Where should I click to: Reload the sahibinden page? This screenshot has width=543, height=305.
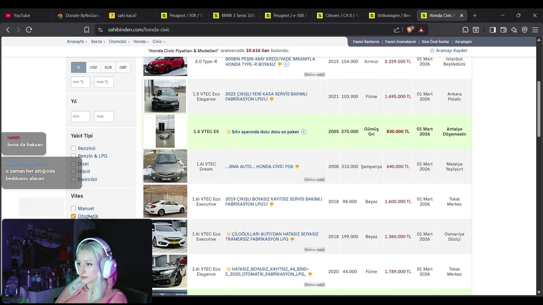(29, 30)
